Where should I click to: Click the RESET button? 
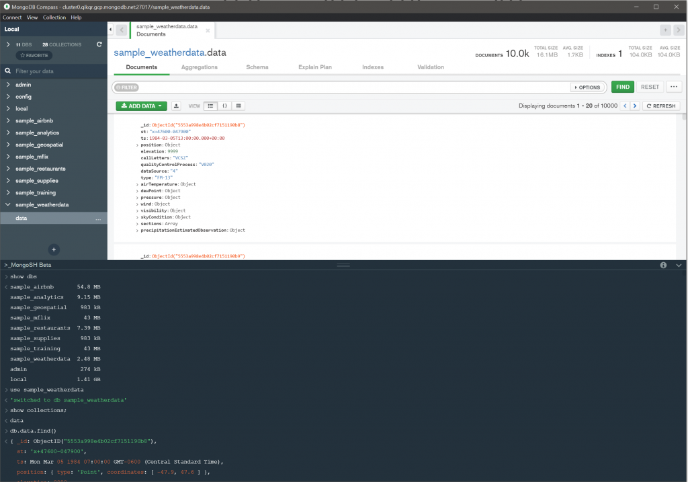(x=650, y=87)
